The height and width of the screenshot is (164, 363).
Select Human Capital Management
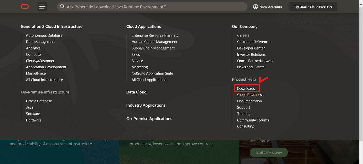coord(155,42)
